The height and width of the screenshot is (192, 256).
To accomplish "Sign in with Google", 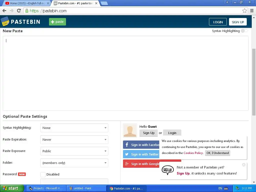I will pos(141,163).
